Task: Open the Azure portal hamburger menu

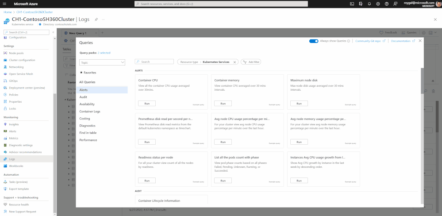Action: [4, 4]
